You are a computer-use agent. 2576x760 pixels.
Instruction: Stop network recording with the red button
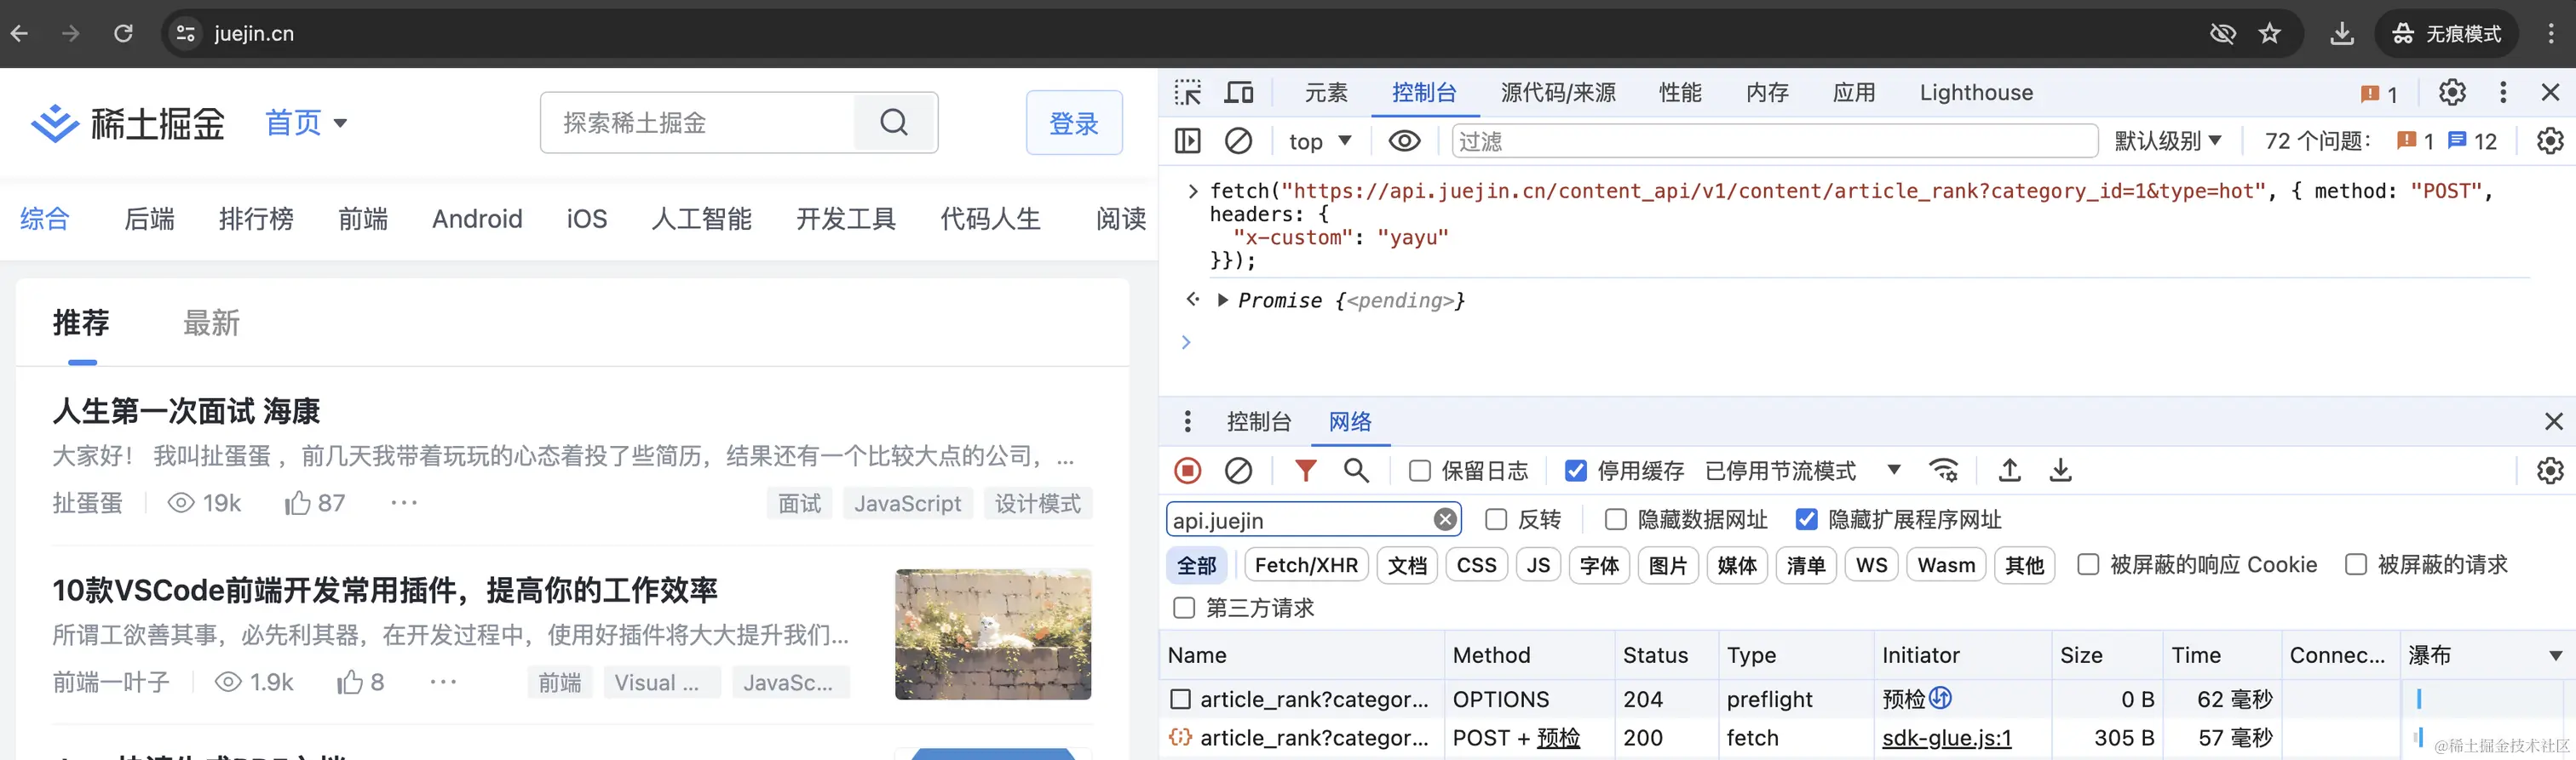[1187, 471]
